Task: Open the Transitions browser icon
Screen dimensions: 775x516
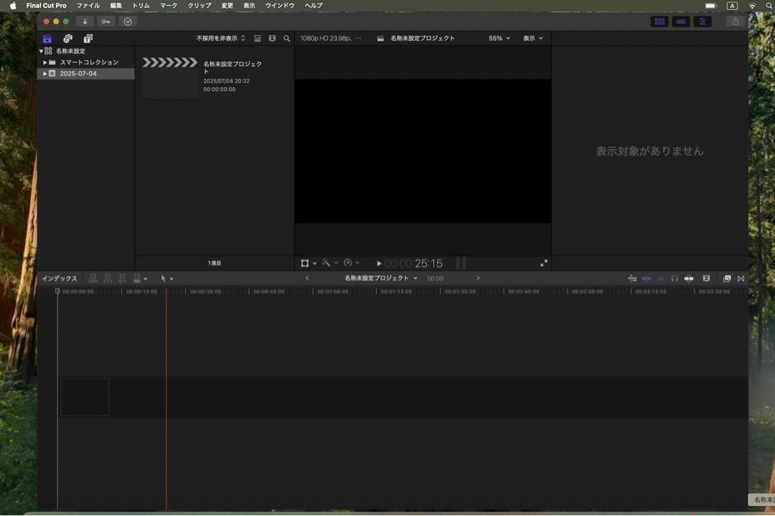Action: [x=741, y=278]
